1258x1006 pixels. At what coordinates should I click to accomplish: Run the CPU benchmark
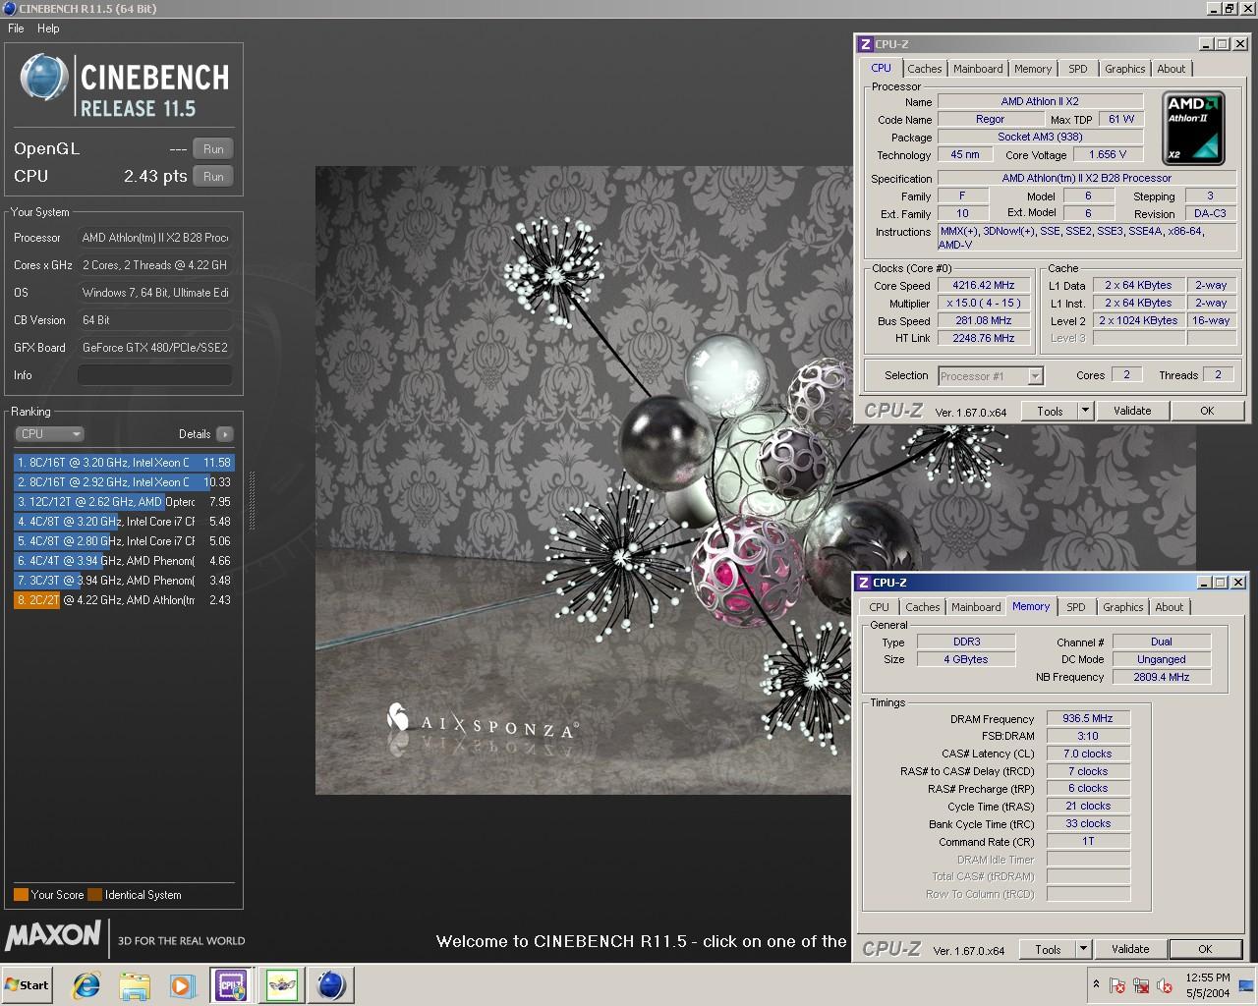[213, 177]
